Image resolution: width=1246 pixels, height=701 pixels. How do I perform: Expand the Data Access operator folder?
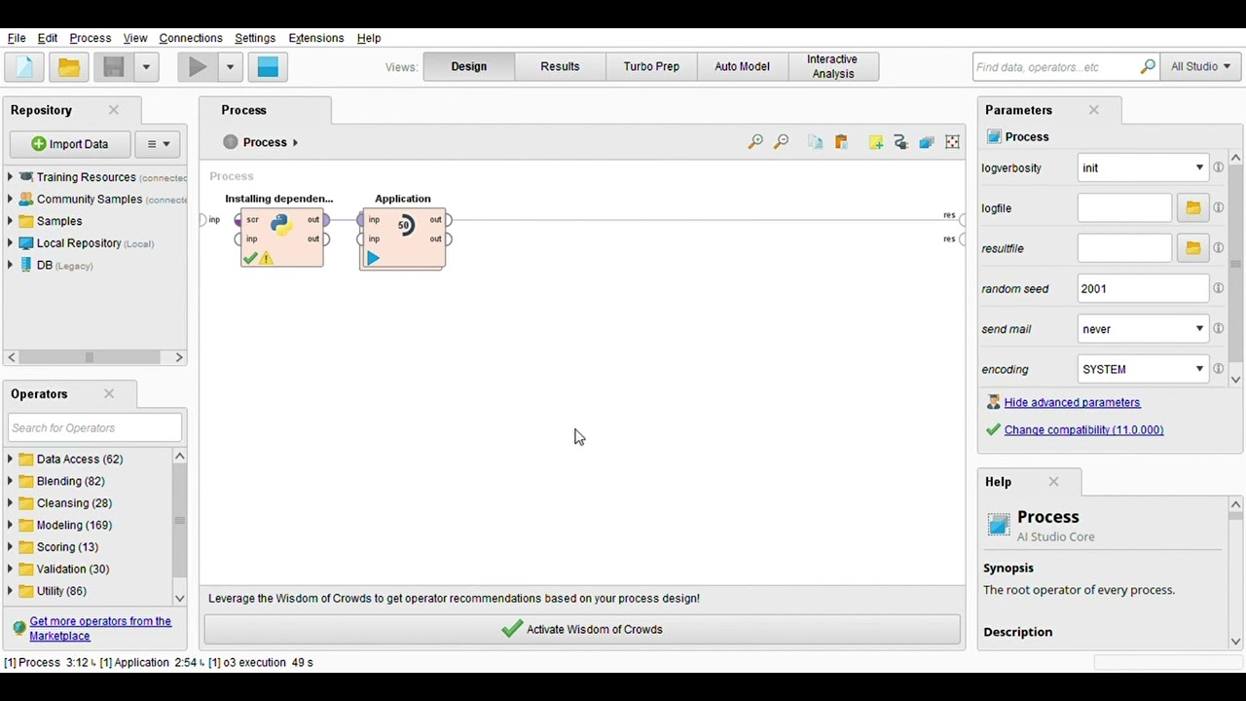pyautogui.click(x=10, y=459)
